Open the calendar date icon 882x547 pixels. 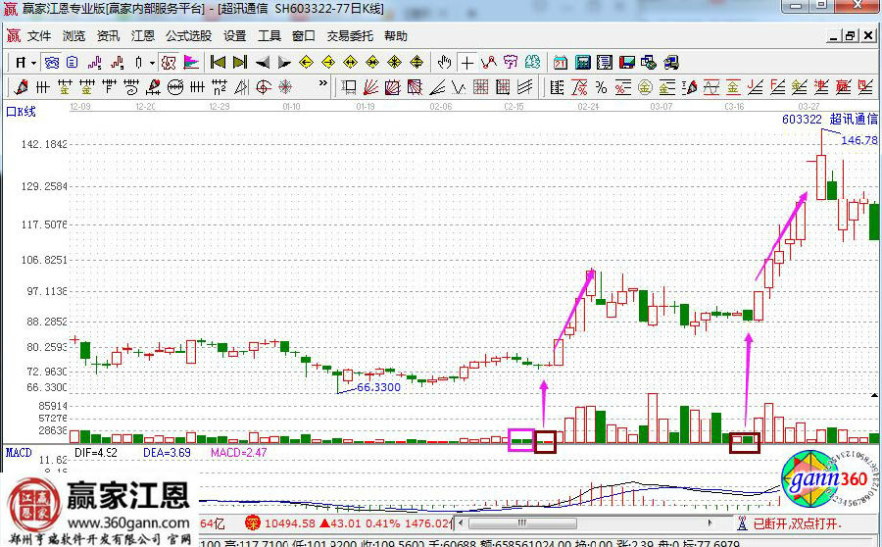(560, 62)
